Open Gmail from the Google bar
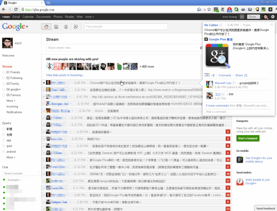Screen dimensions: 277x211 16,17
